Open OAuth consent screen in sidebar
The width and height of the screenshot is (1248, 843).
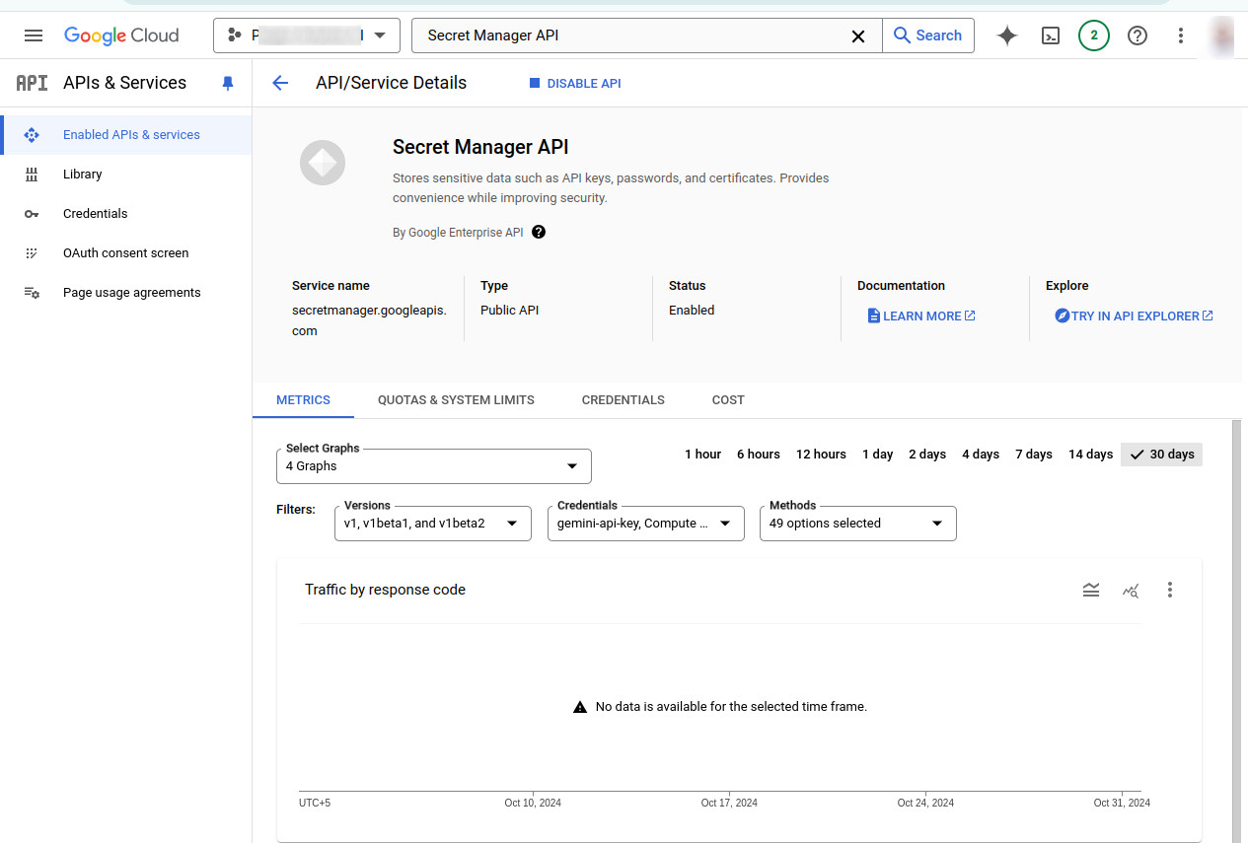(126, 253)
